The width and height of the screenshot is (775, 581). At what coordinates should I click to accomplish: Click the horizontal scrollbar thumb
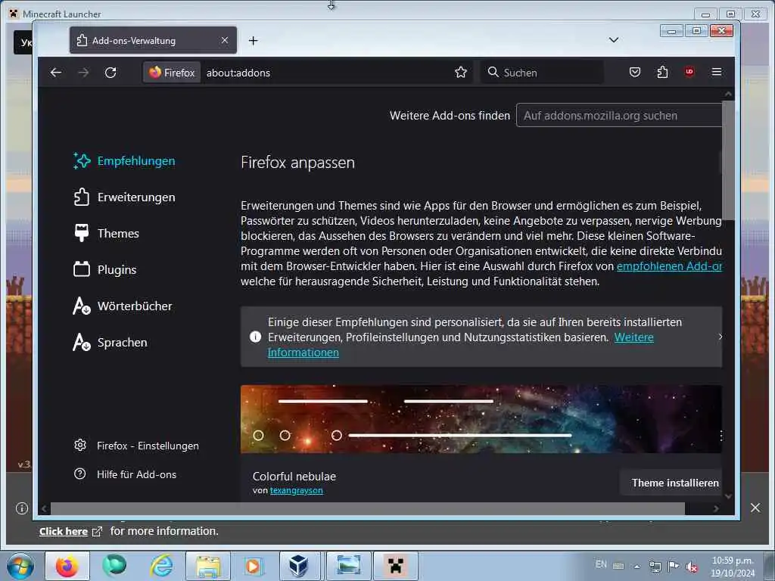(x=368, y=508)
